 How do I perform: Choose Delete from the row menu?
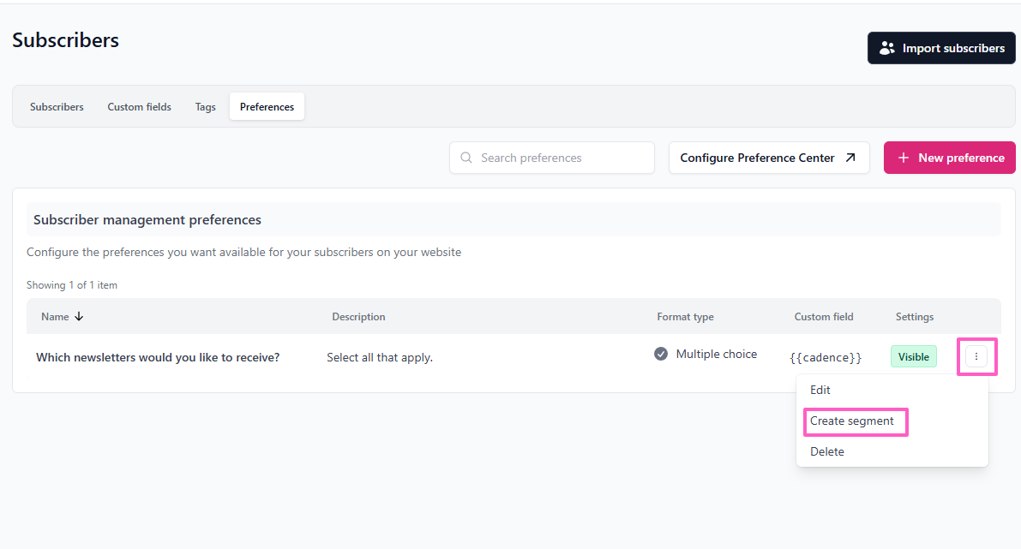pyautogui.click(x=827, y=451)
